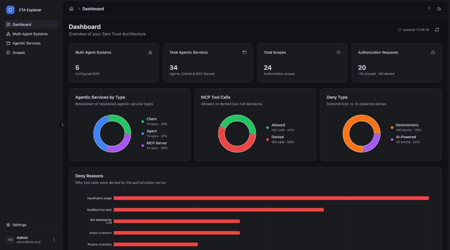450x250 pixels.
Task: Click the '40 blocks · 22%' AI-Powered value
Action: pyautogui.click(x=407, y=142)
